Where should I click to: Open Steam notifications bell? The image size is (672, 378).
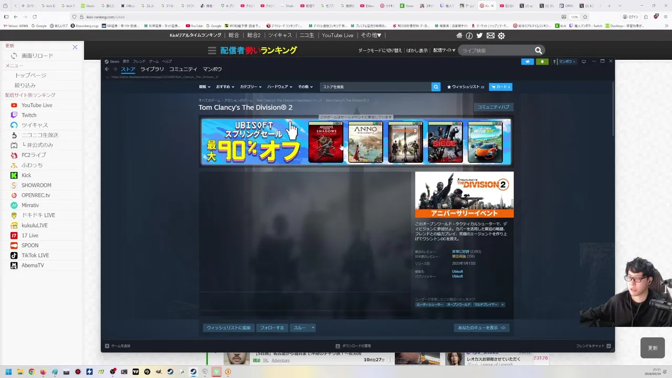click(542, 61)
